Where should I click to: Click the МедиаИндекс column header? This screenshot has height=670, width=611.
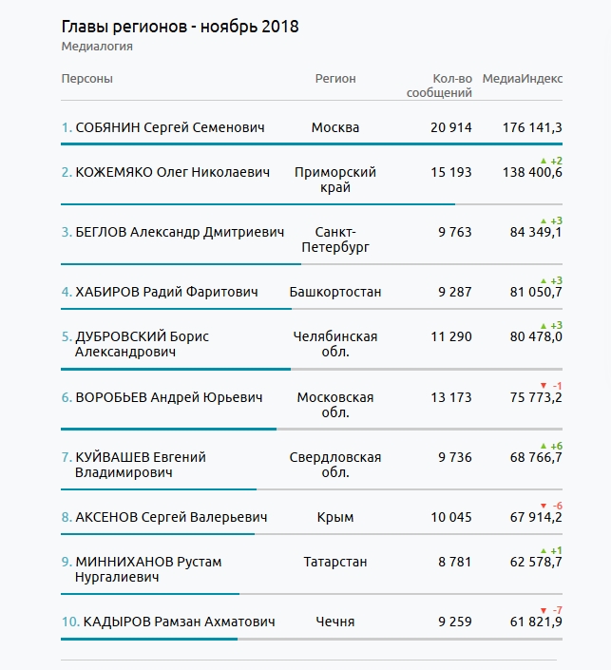click(523, 79)
